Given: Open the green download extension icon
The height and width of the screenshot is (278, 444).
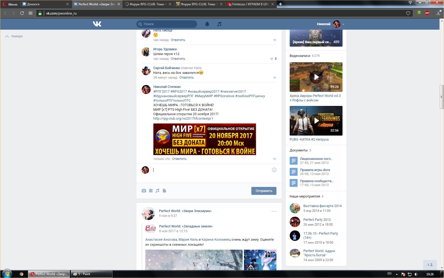Looking at the screenshot, I should tap(419, 13).
